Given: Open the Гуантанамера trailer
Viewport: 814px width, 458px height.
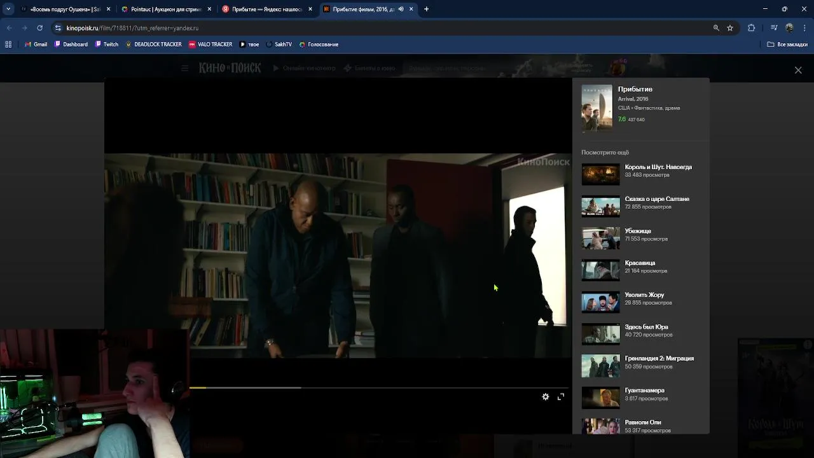Looking at the screenshot, I should (x=644, y=390).
